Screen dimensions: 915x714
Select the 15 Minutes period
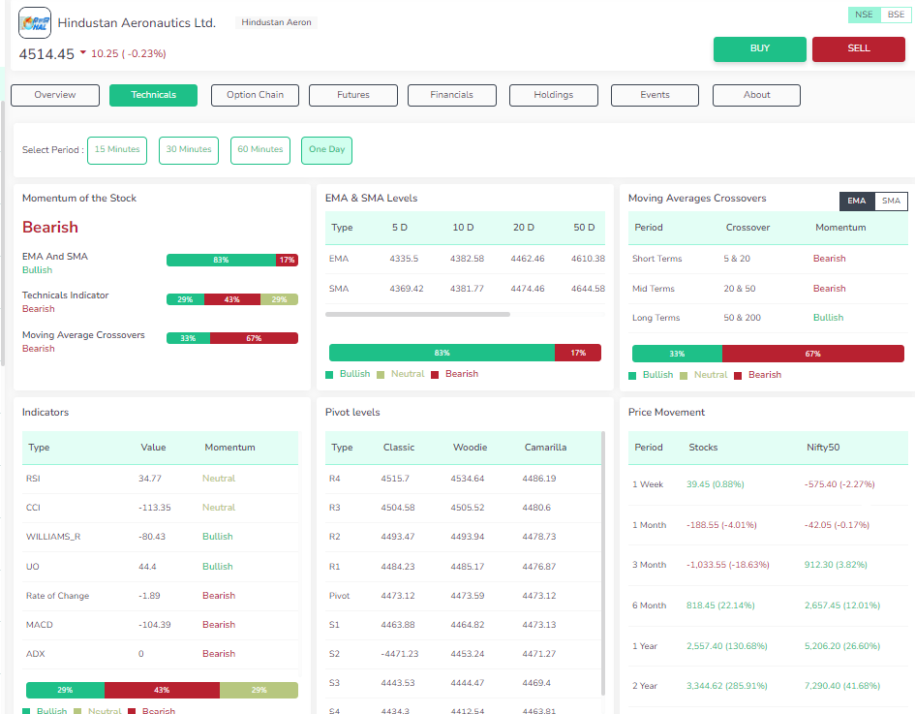click(x=116, y=150)
